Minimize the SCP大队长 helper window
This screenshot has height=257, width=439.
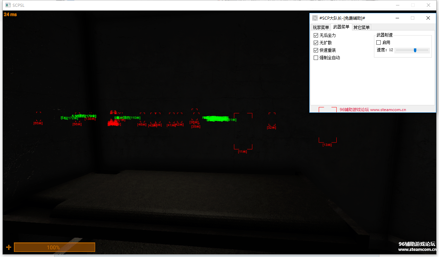[397, 18]
